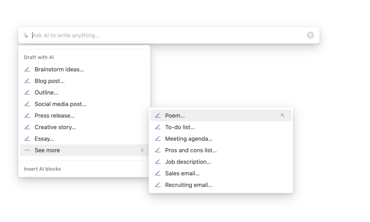
Task: Click the pencil icon beside Brainstorm ideas
Action: (27, 69)
